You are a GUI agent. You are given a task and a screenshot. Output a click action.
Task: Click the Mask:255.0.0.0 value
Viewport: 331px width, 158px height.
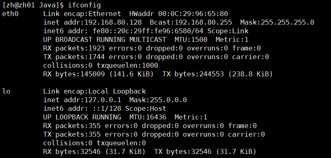[x=158, y=100]
